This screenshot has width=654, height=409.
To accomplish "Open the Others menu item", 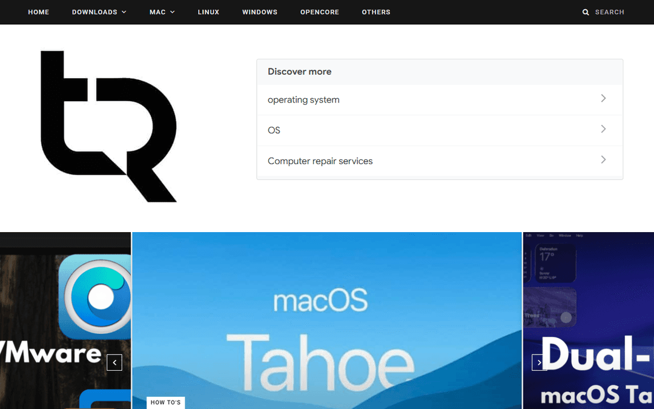I will (376, 12).
